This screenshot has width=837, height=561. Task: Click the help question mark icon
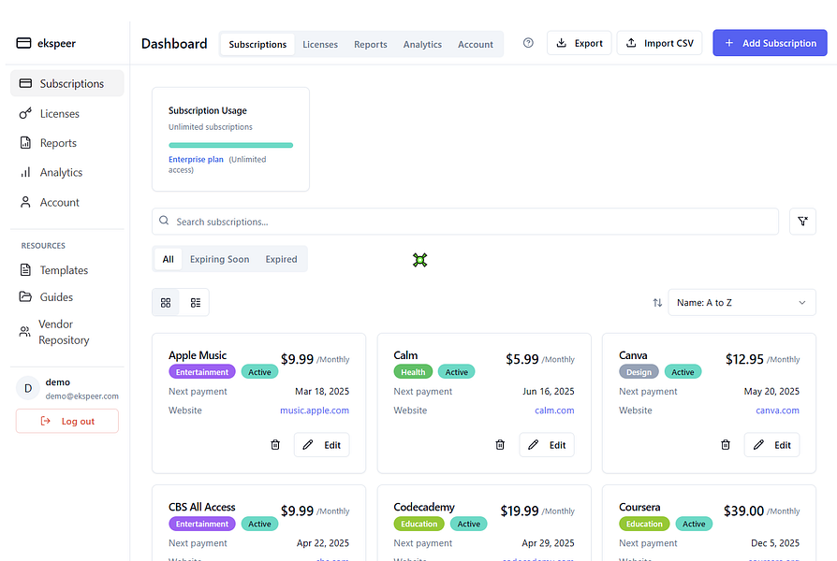528,43
